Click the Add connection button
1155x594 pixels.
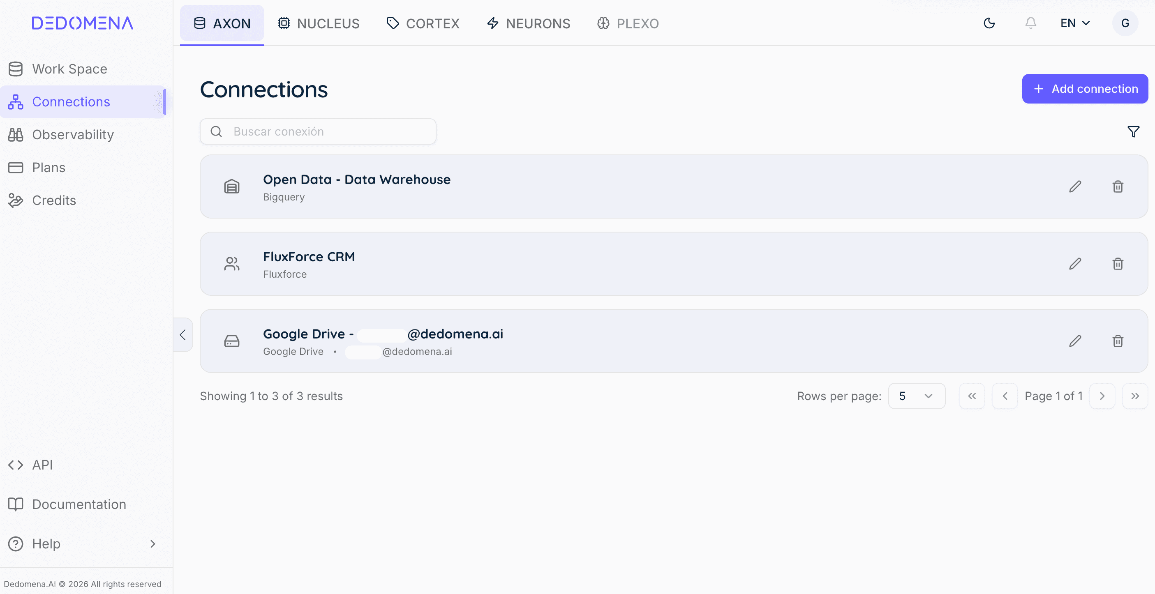1085,89
